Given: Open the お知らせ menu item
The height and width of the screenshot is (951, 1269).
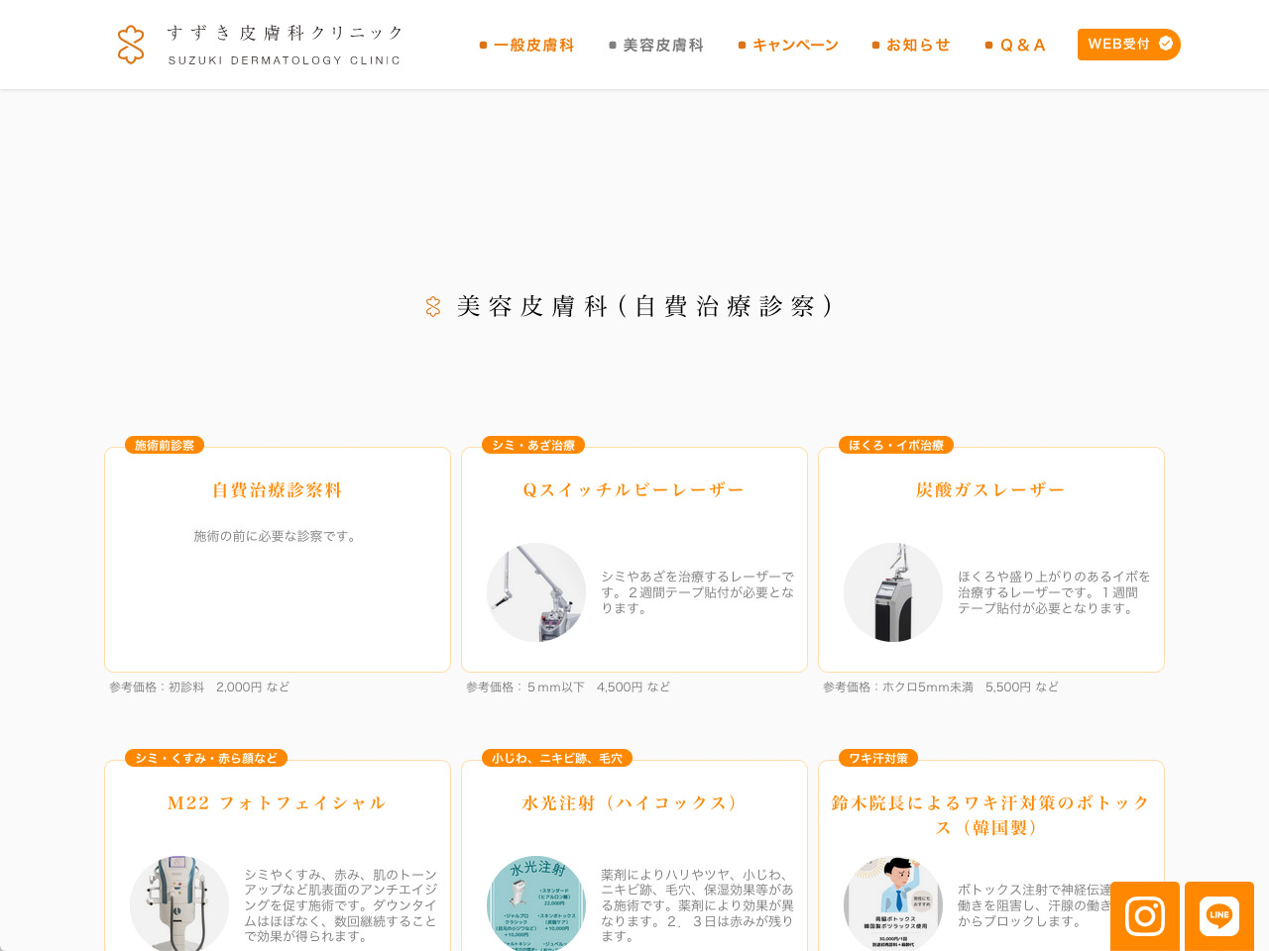Looking at the screenshot, I should (x=911, y=46).
